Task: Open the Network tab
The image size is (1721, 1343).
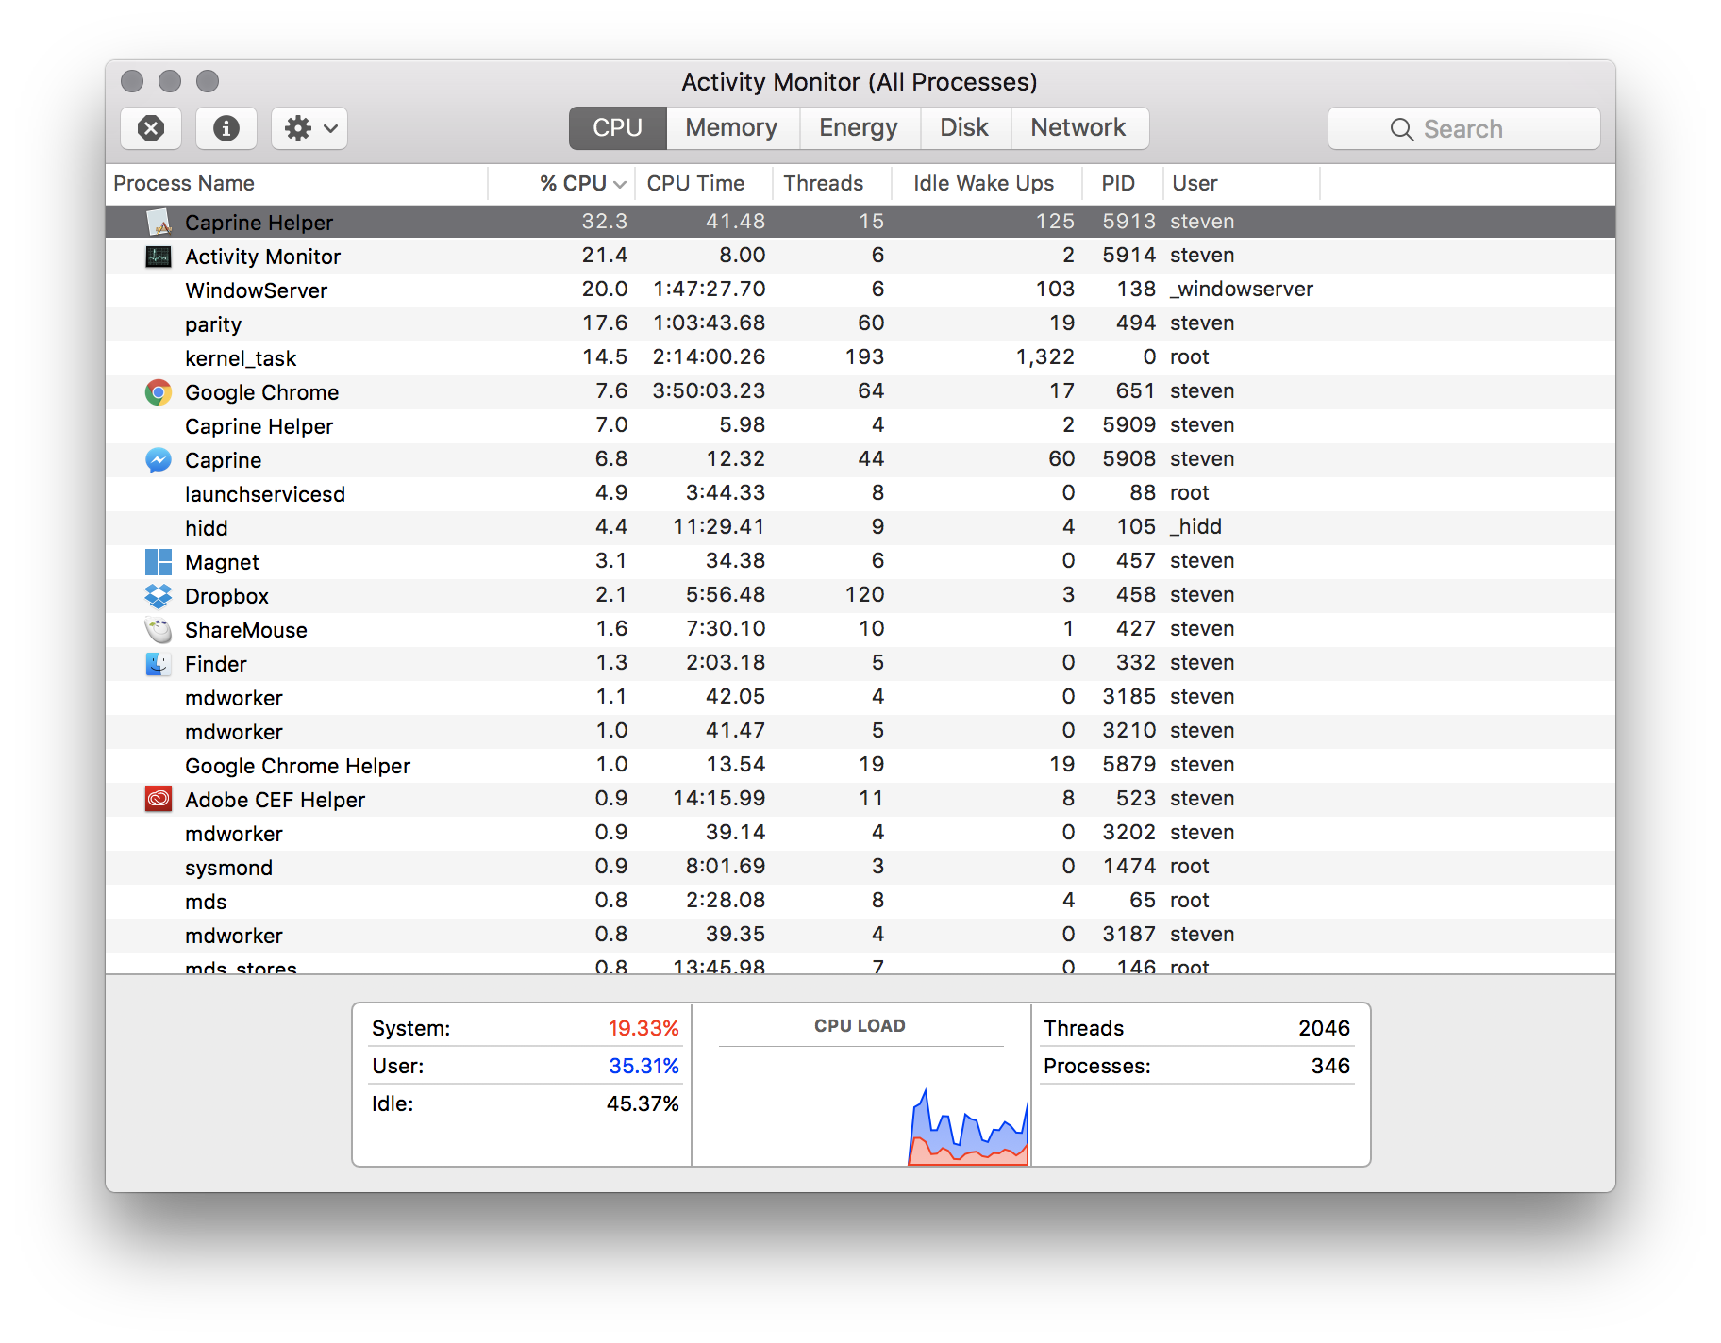Action: point(1078,127)
